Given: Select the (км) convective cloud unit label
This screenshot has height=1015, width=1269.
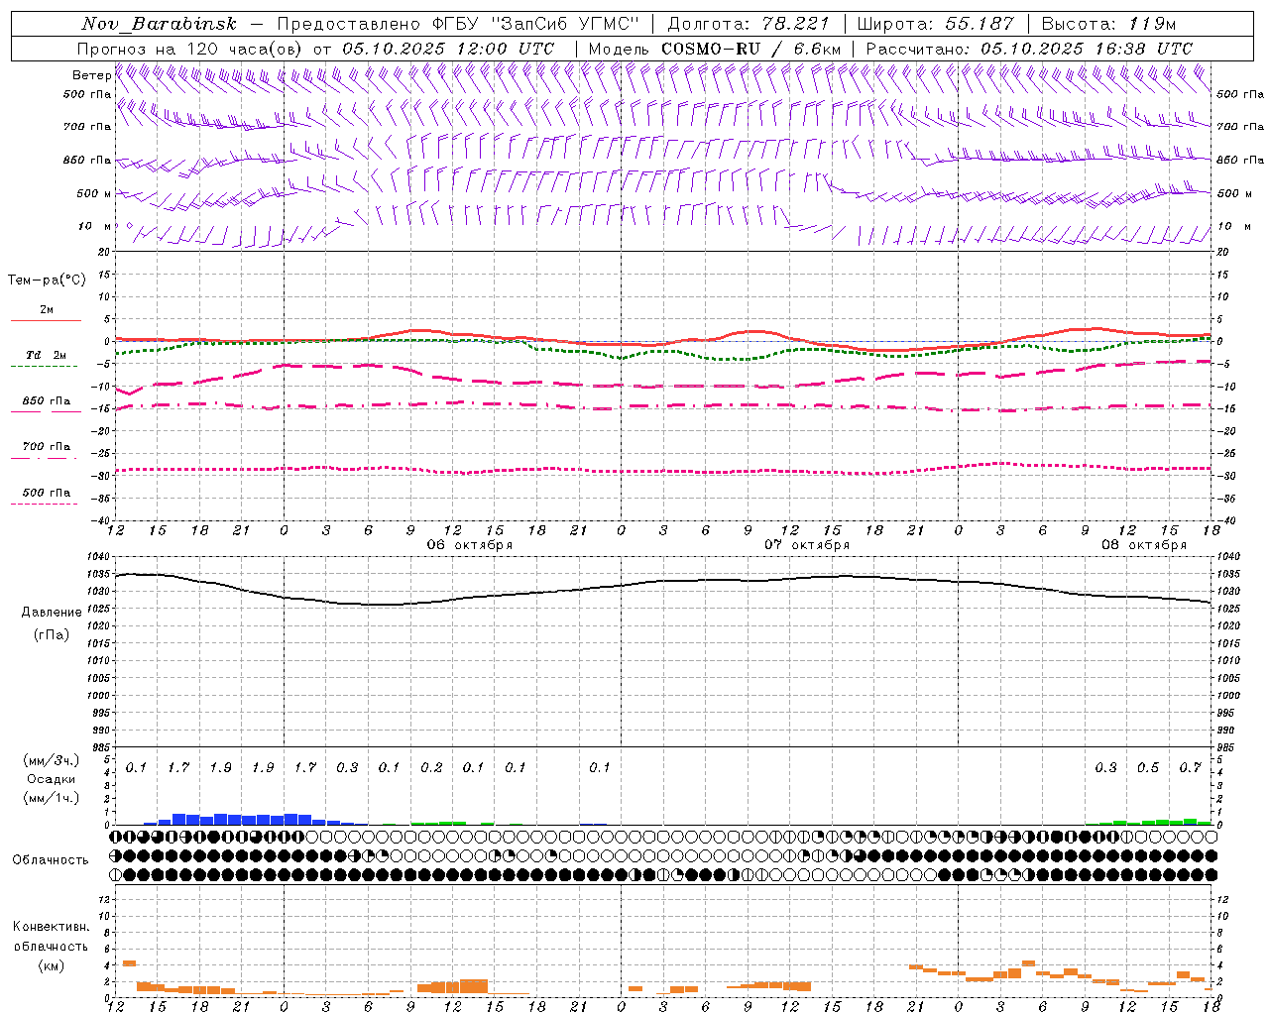Looking at the screenshot, I should tap(52, 965).
